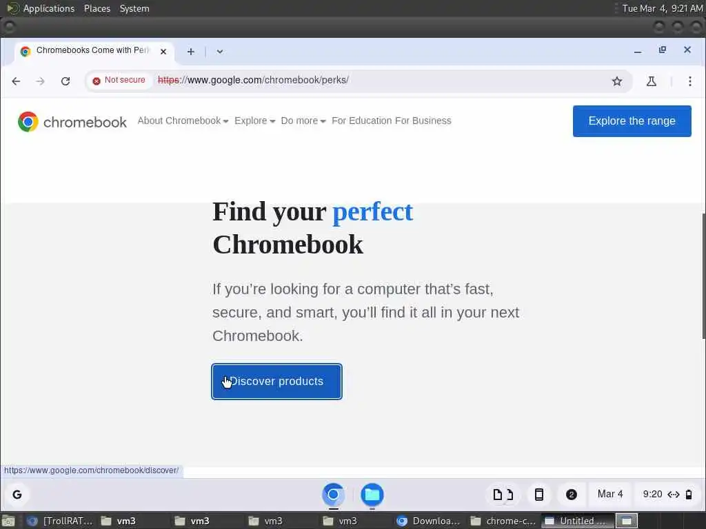Click the Not secure site info chip
Screen dimensions: 706x529
point(119,80)
